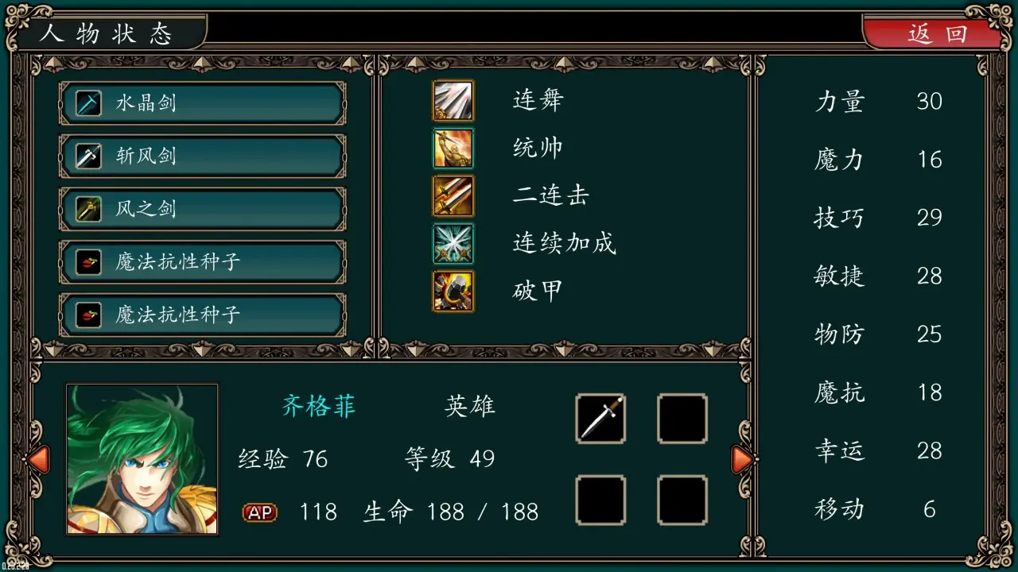Select the empty bottom-left equipment slot
This screenshot has width=1018, height=572.
[x=600, y=500]
